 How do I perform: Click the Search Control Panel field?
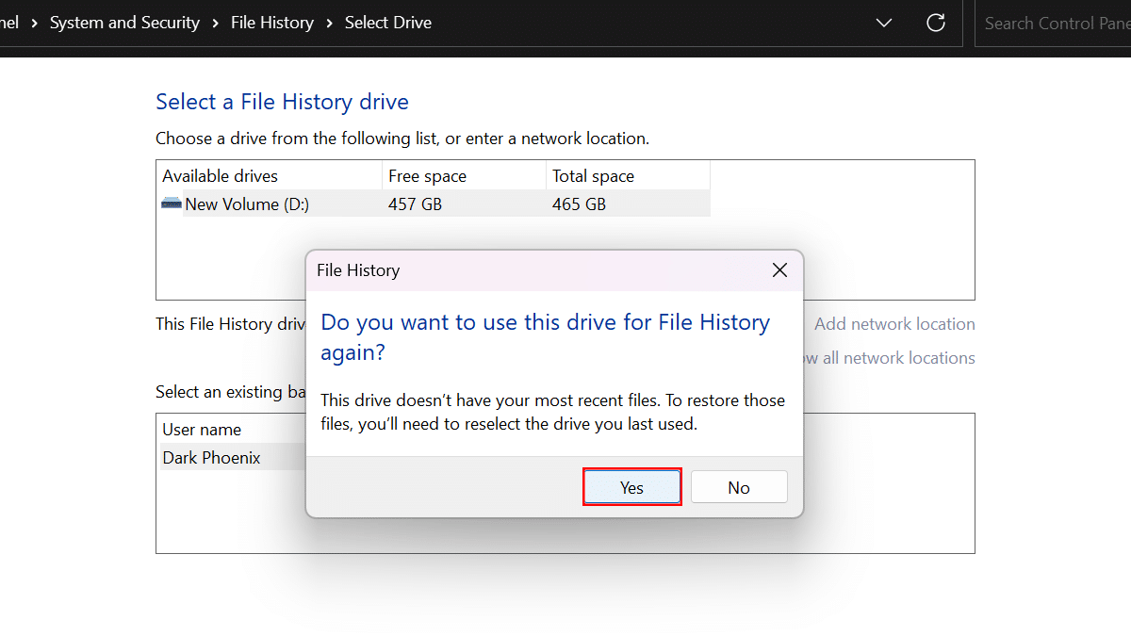click(x=1056, y=24)
